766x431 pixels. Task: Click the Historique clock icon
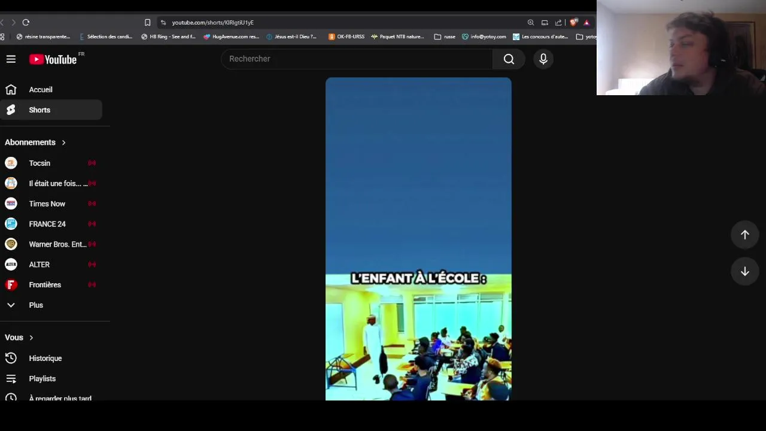click(x=11, y=358)
